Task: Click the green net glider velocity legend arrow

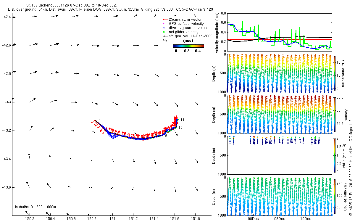Action: click(165, 32)
